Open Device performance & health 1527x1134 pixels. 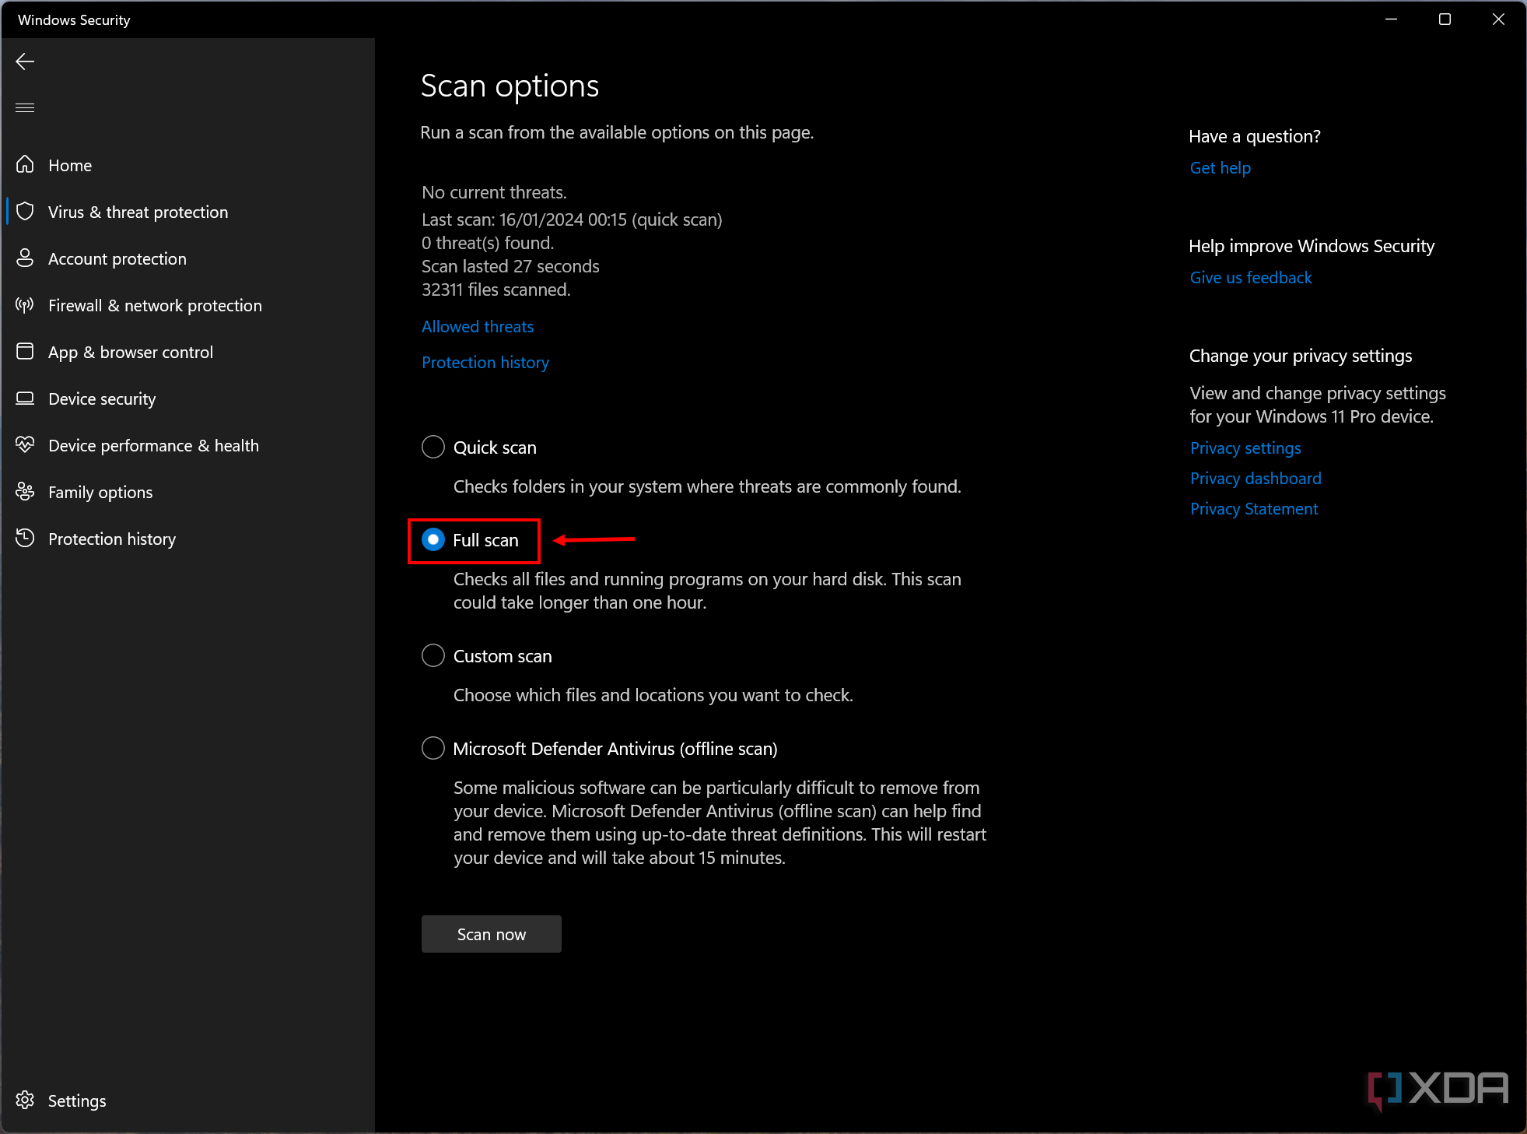pos(187,445)
